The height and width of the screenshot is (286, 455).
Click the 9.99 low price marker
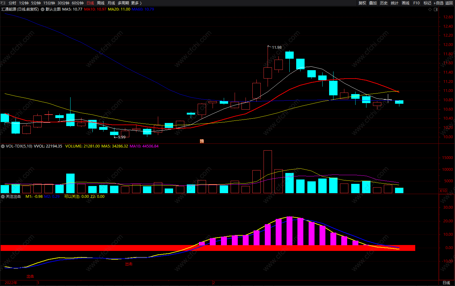point(122,137)
